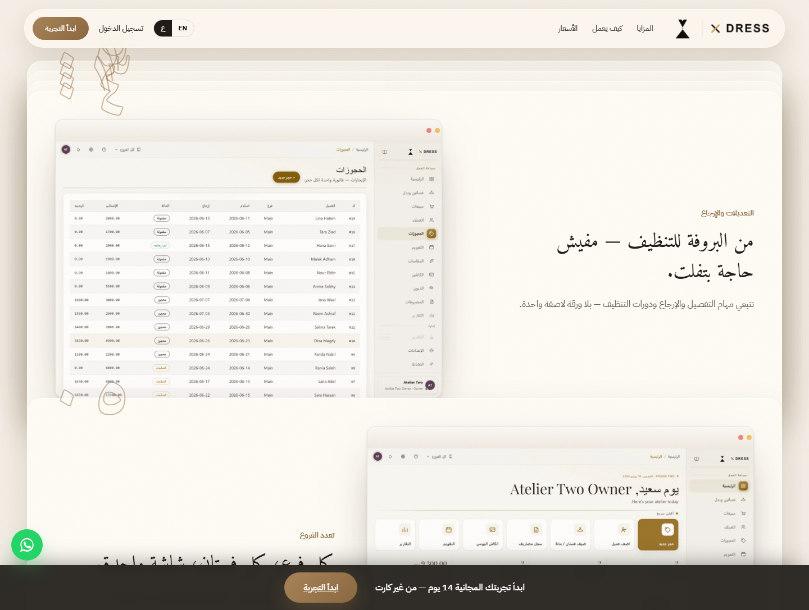Expand the كل الفروع dropdown in the dashboard mockup
809x610 pixels.
tap(439, 457)
